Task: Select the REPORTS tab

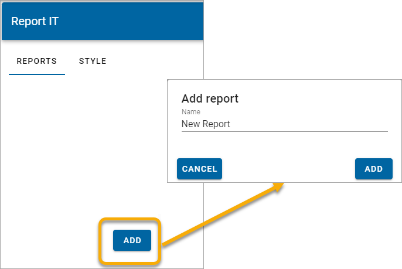Action: click(36, 61)
